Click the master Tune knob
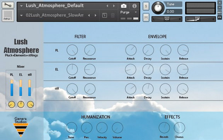This screenshot has height=140, width=223. tap(158, 8)
